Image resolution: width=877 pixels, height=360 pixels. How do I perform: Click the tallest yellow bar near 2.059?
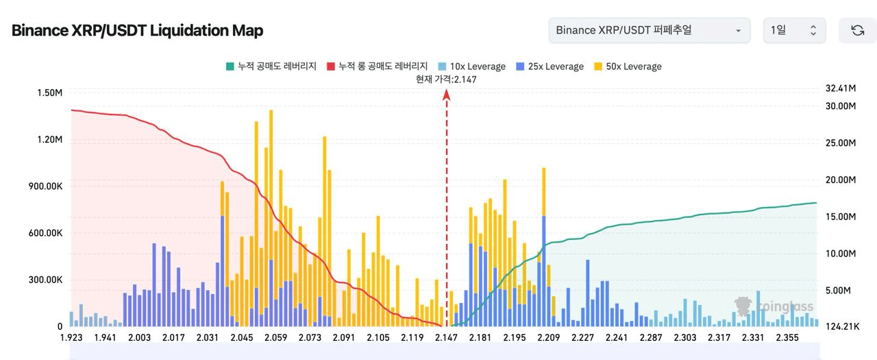271,185
